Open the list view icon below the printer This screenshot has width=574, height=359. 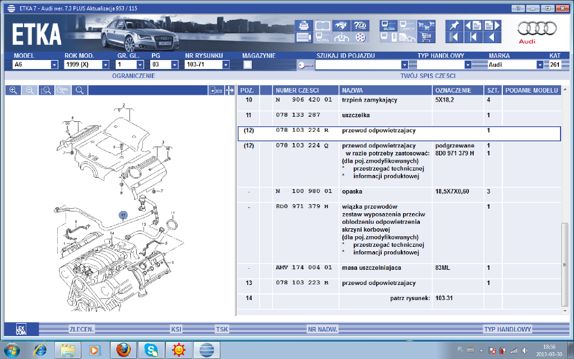304,38
